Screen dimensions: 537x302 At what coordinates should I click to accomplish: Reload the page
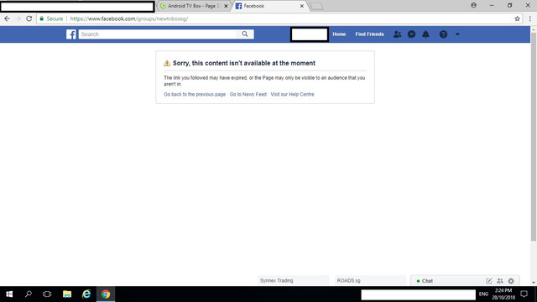(29, 18)
